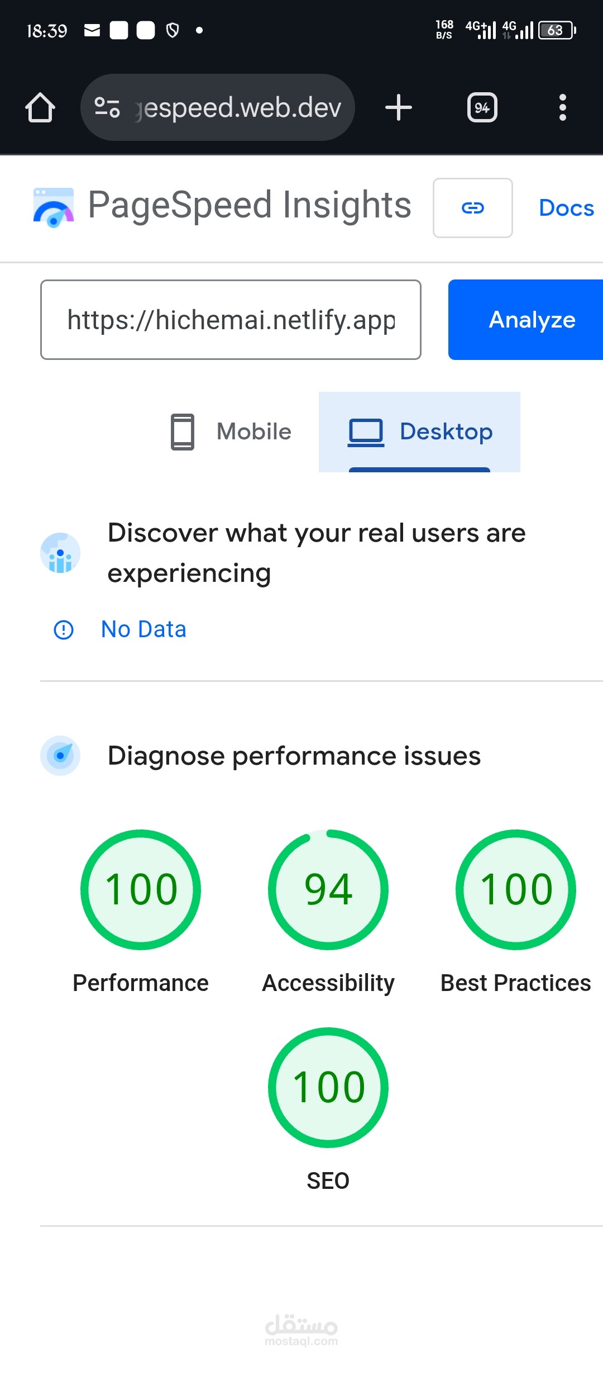This screenshot has width=603, height=1375.
Task: Switch to the Mobile tab
Action: click(x=231, y=432)
